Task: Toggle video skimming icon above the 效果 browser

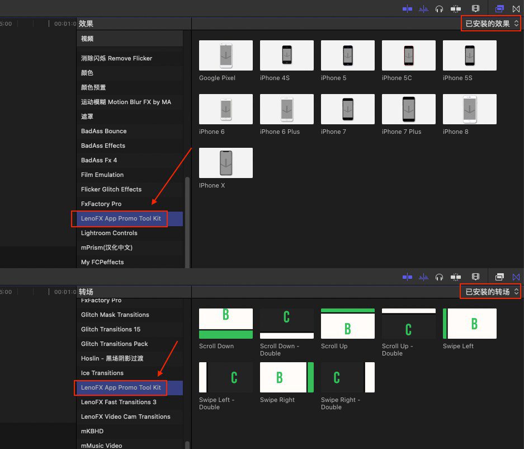Action: click(407, 9)
